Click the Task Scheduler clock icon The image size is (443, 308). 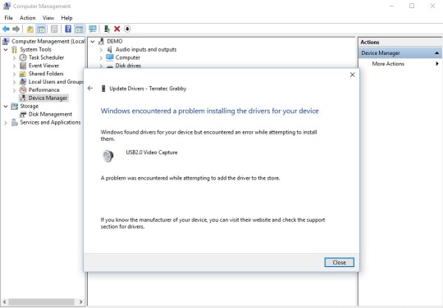point(23,57)
